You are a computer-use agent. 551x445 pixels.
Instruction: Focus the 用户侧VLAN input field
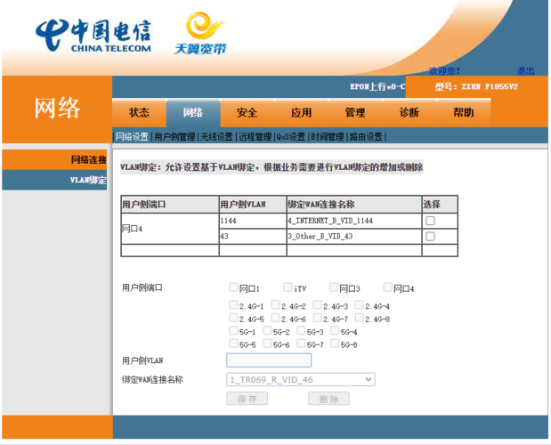pos(269,360)
